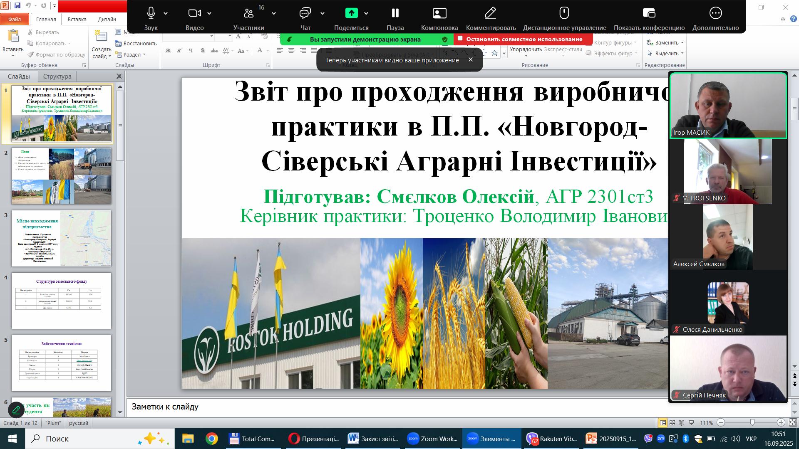
Task: Expand video options arrow beside Видео
Action: coord(209,13)
